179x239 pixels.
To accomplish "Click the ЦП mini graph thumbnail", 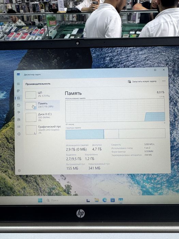I will pyautogui.click(x=31, y=95).
